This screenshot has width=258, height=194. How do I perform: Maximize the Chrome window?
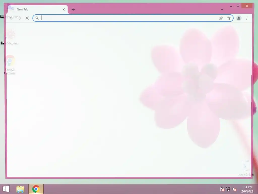coord(238,6)
